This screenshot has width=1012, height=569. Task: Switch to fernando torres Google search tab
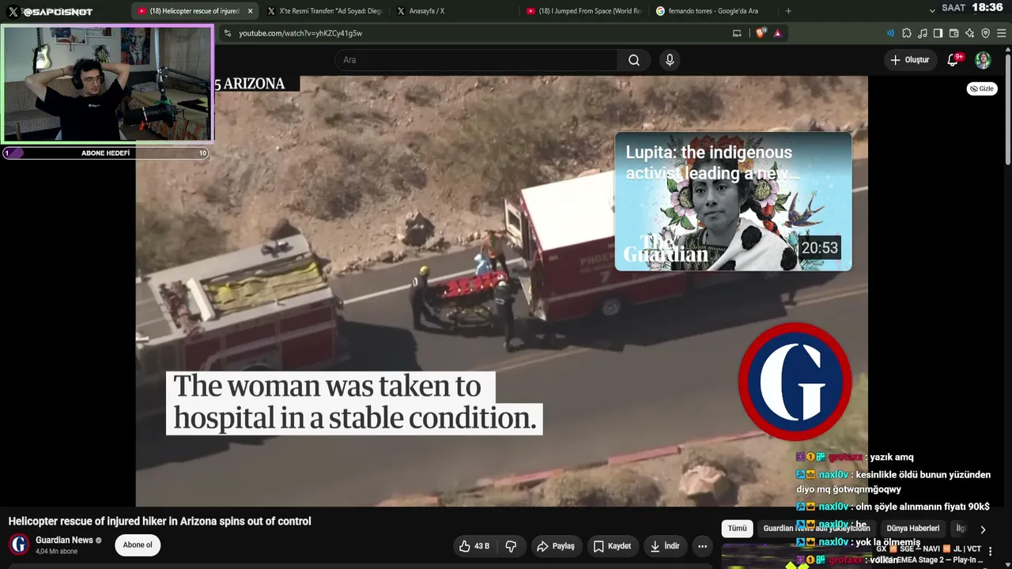(x=713, y=11)
